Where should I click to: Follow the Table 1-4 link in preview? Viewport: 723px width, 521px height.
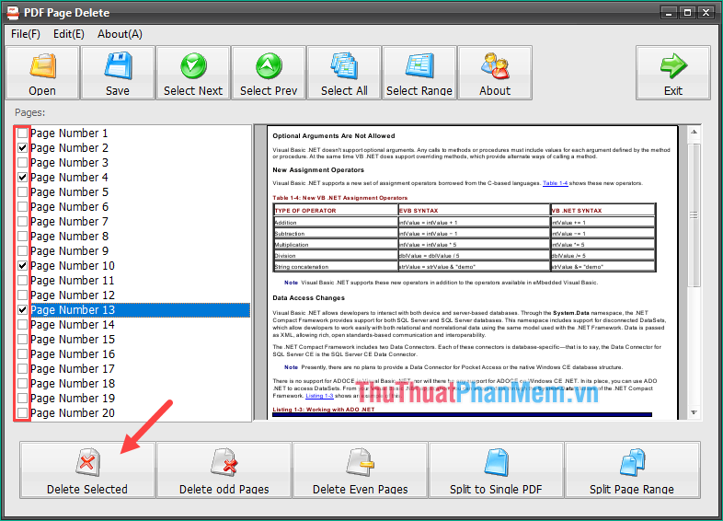click(x=556, y=183)
